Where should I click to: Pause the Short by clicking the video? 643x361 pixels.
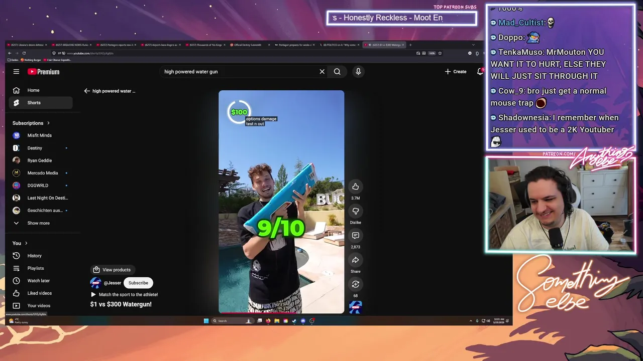click(281, 201)
